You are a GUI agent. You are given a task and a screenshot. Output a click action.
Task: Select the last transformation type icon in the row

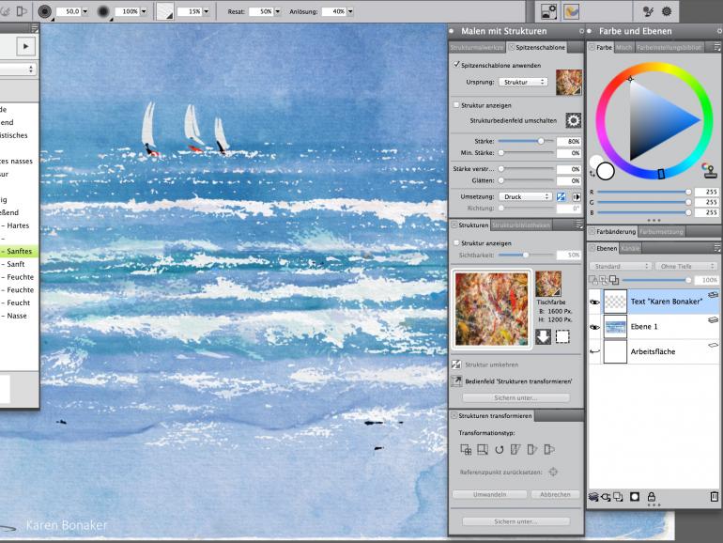coord(548,449)
